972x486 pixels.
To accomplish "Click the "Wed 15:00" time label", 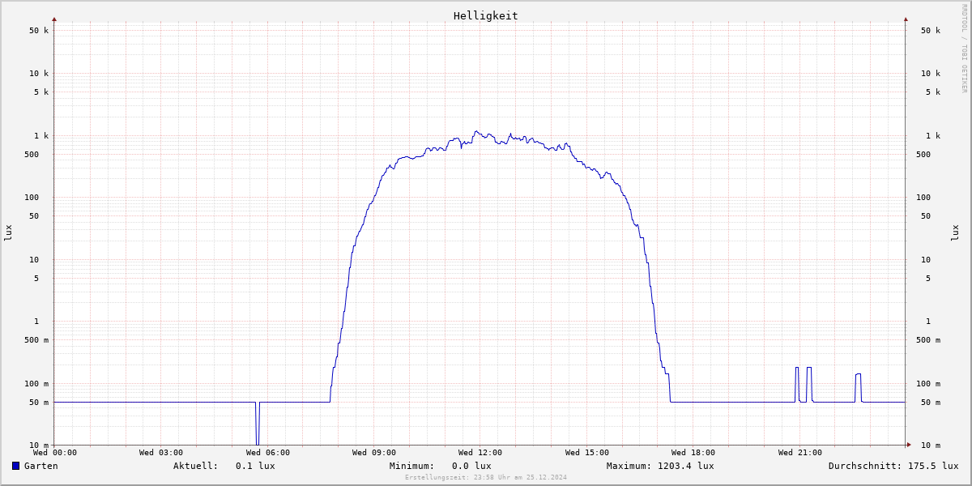I will pyautogui.click(x=587, y=453).
